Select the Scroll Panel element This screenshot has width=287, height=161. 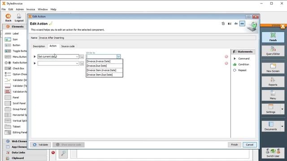(15, 103)
